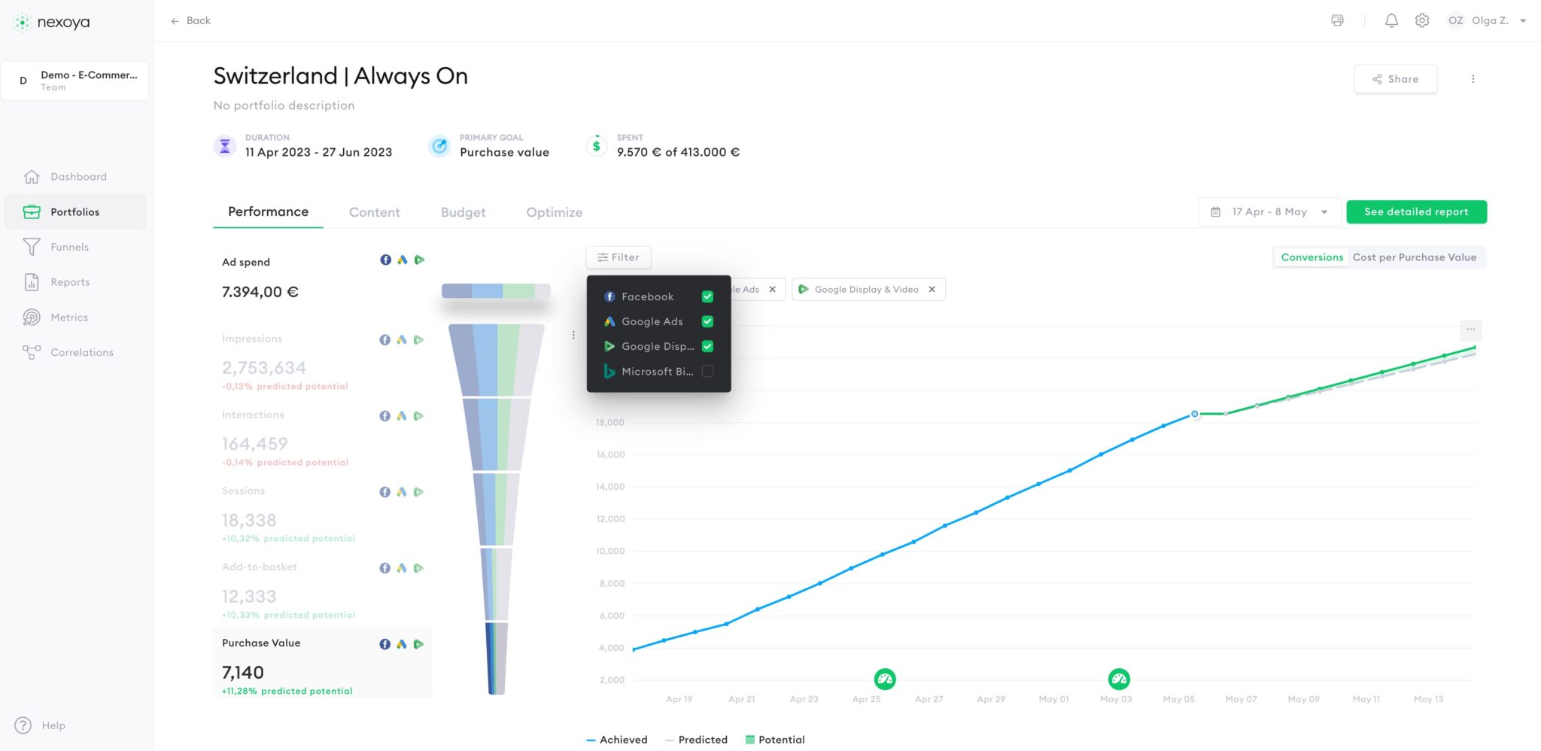This screenshot has height=751, width=1541.
Task: Open the Funnels section in the sidebar
Action: pos(68,247)
